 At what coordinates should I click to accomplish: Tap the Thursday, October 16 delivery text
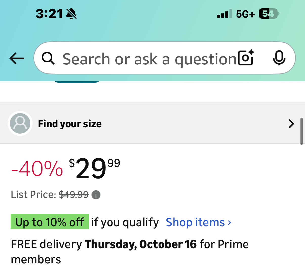(140, 244)
